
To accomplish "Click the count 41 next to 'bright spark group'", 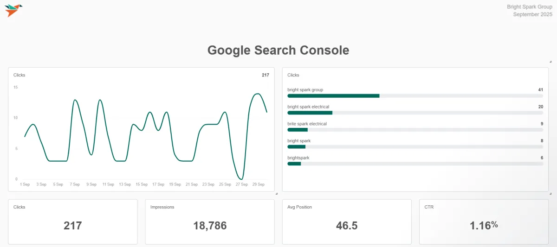I will point(540,89).
